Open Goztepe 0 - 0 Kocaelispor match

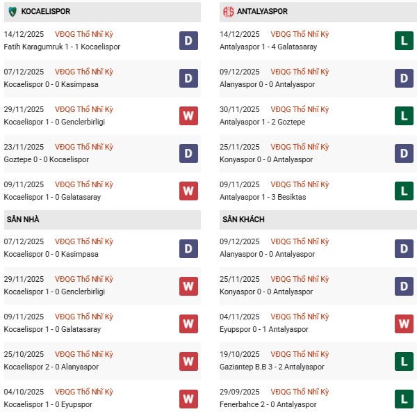[46, 159]
